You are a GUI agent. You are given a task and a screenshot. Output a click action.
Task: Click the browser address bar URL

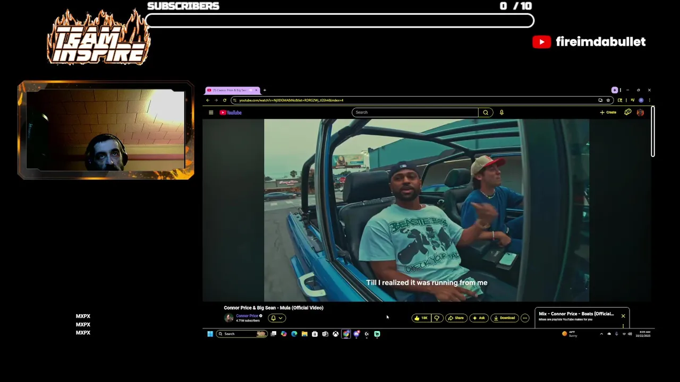291,100
